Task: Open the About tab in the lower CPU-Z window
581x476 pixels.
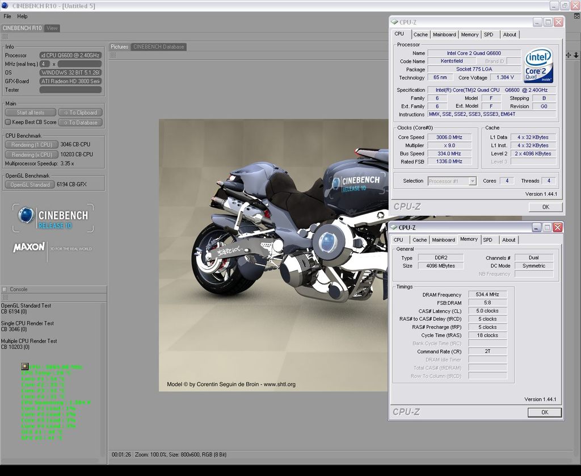Action: coord(509,240)
